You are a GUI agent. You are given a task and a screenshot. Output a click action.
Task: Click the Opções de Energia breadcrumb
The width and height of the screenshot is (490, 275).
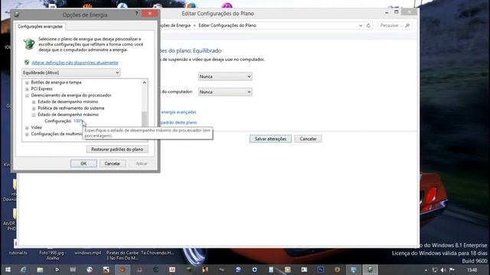175,25
